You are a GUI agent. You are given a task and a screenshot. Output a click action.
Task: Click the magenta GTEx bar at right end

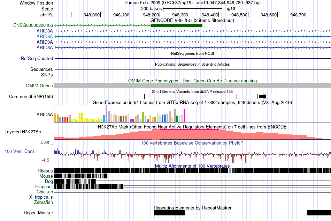point(185,116)
